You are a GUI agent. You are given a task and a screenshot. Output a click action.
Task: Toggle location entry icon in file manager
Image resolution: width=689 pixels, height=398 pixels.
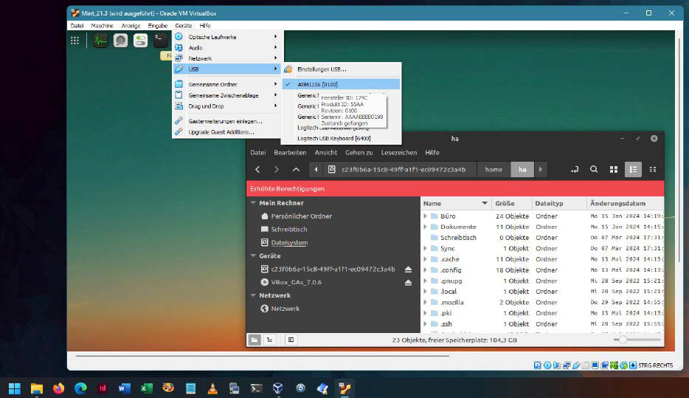click(x=575, y=169)
